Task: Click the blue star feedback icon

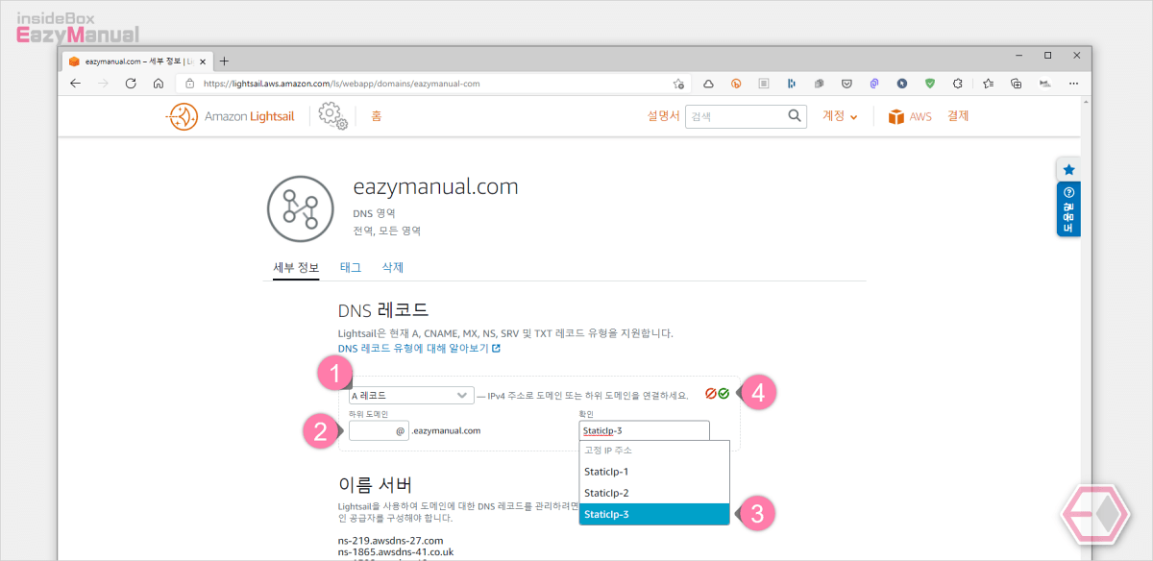Action: 1068,169
